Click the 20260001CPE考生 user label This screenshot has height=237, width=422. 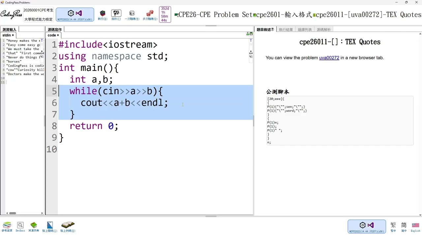click(38, 10)
